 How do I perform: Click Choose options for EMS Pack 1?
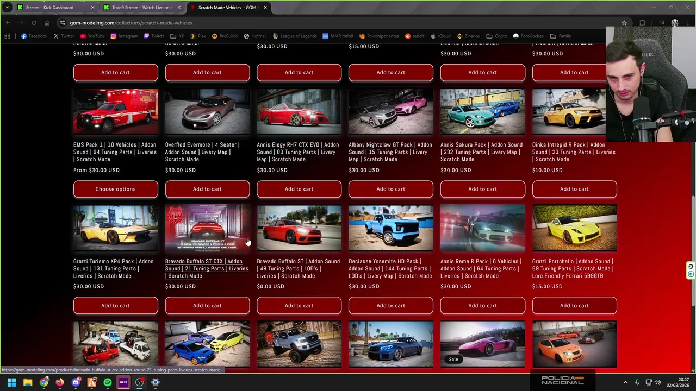[115, 189]
